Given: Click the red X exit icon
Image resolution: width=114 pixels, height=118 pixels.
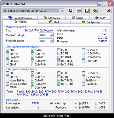Looking at the screenshot, I should pyautogui.click(x=109, y=11).
